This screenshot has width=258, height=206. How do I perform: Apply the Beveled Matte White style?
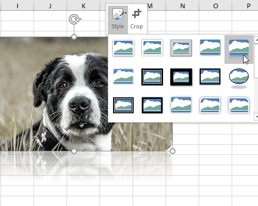tap(152, 48)
